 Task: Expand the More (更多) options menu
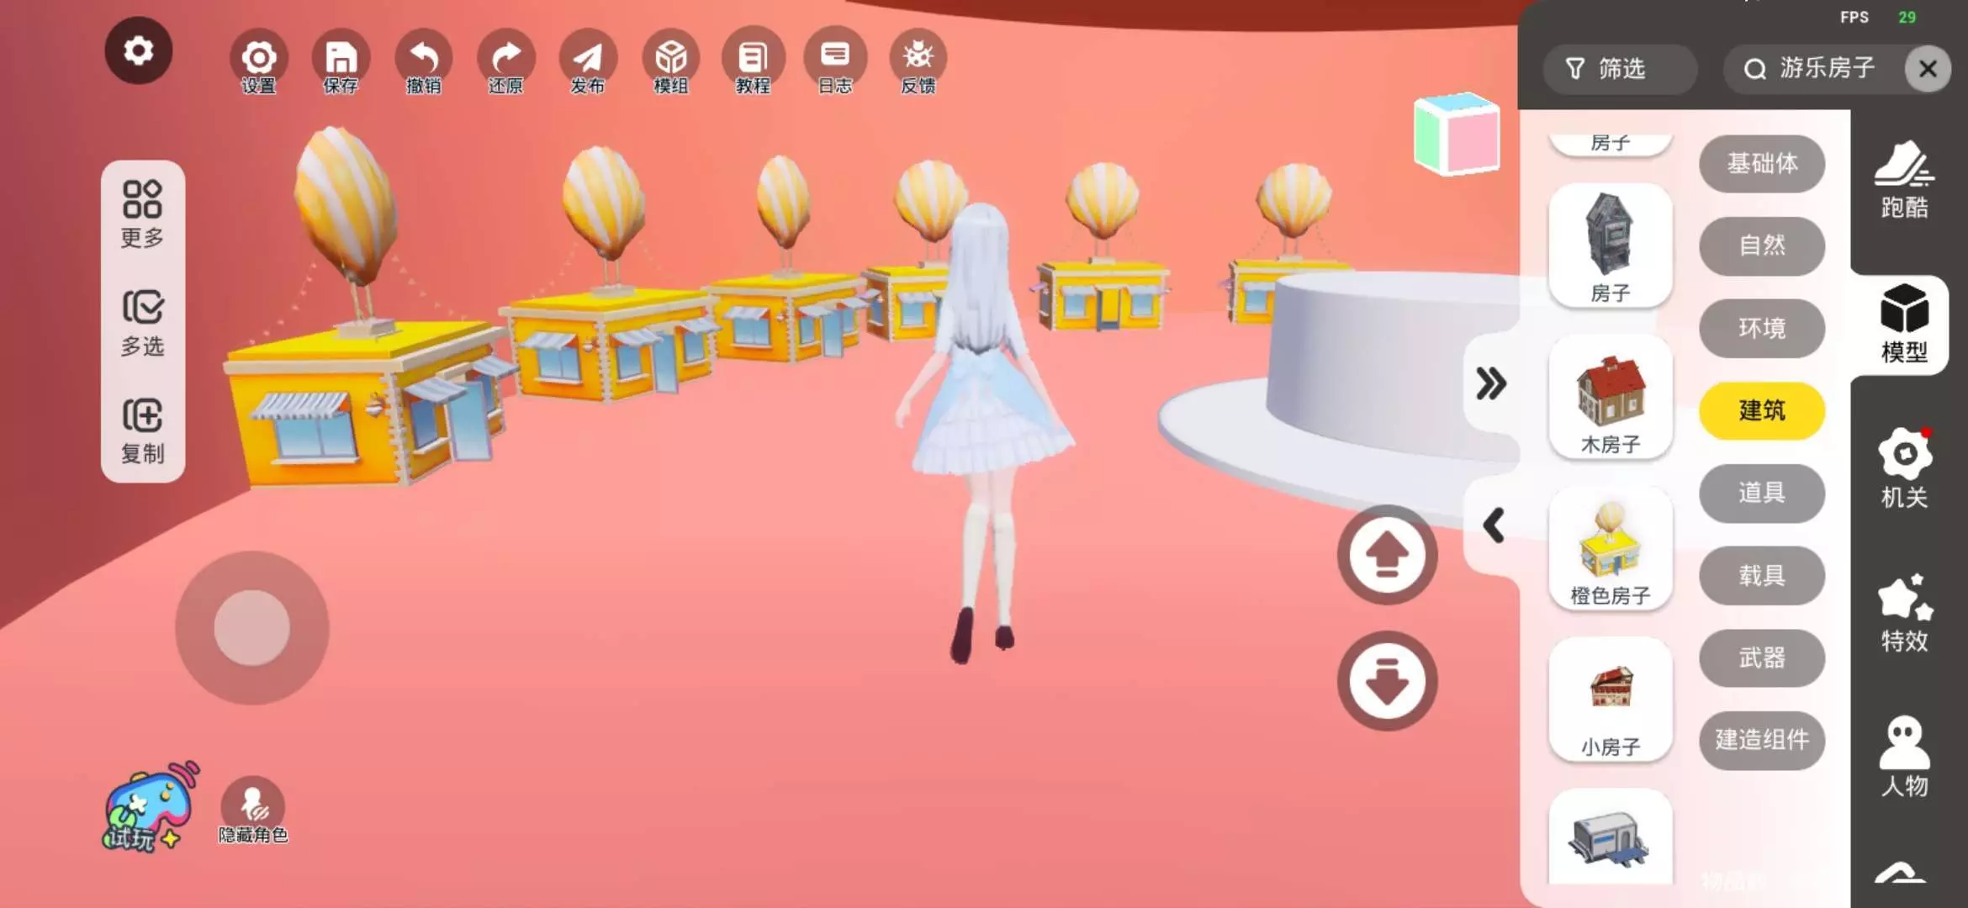click(x=142, y=214)
